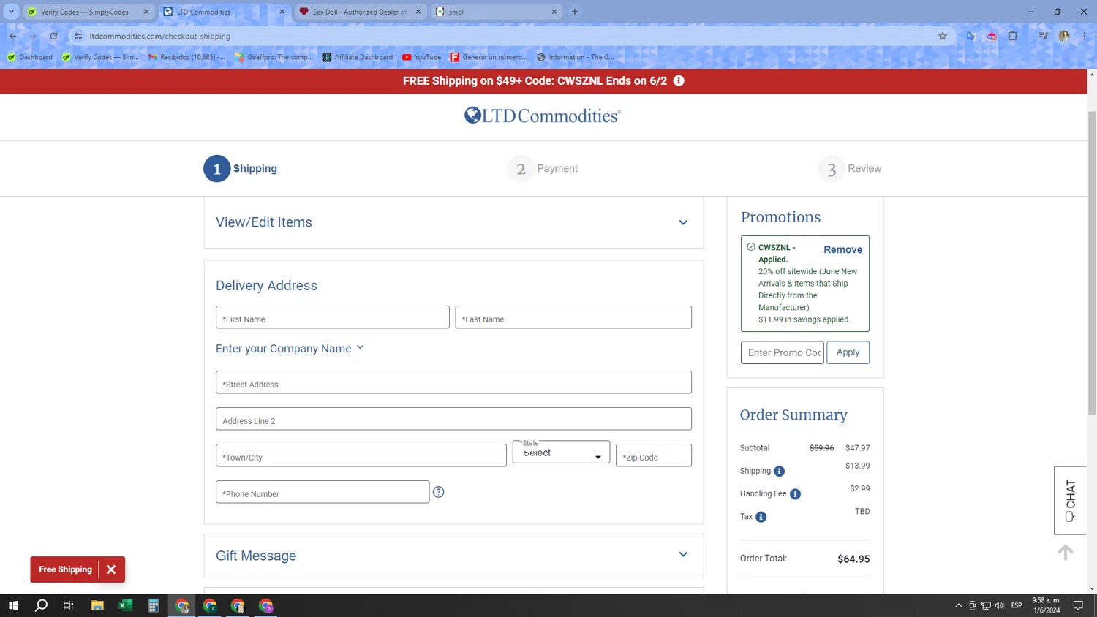
Task: Show hidden system tray icons
Action: (958, 605)
